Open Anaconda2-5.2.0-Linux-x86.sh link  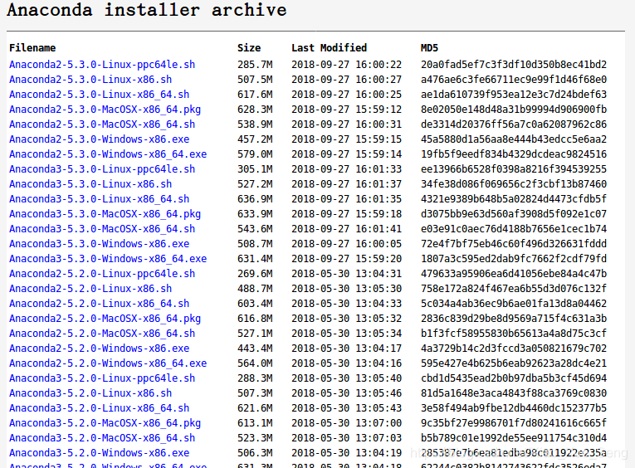pyautogui.click(x=90, y=289)
